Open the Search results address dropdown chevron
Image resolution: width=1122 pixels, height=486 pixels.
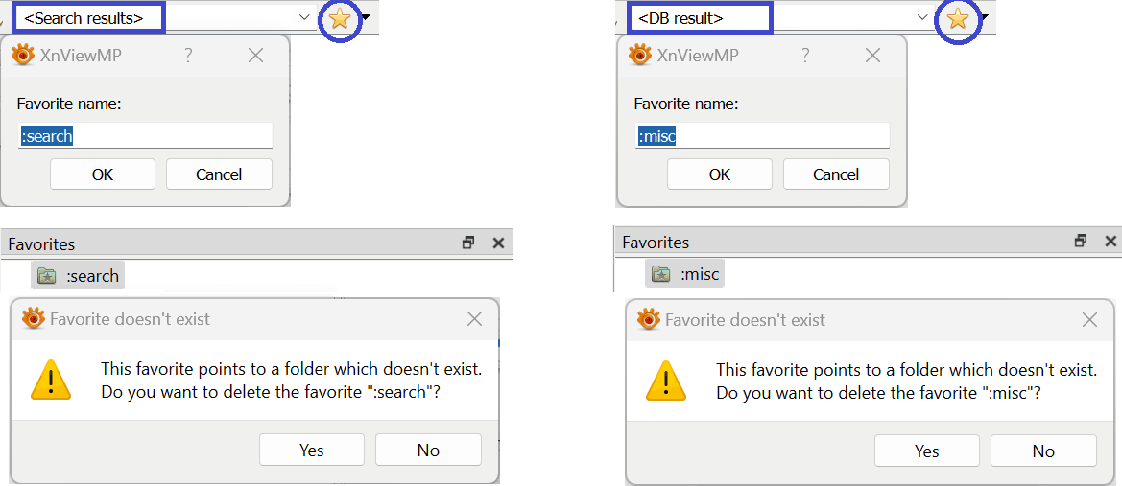point(304,17)
